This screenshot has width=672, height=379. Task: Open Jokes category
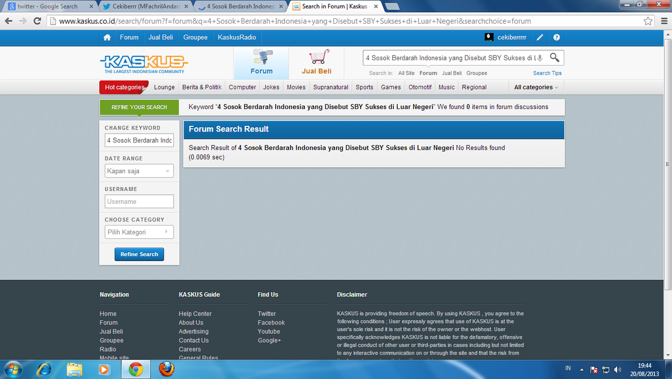(271, 88)
